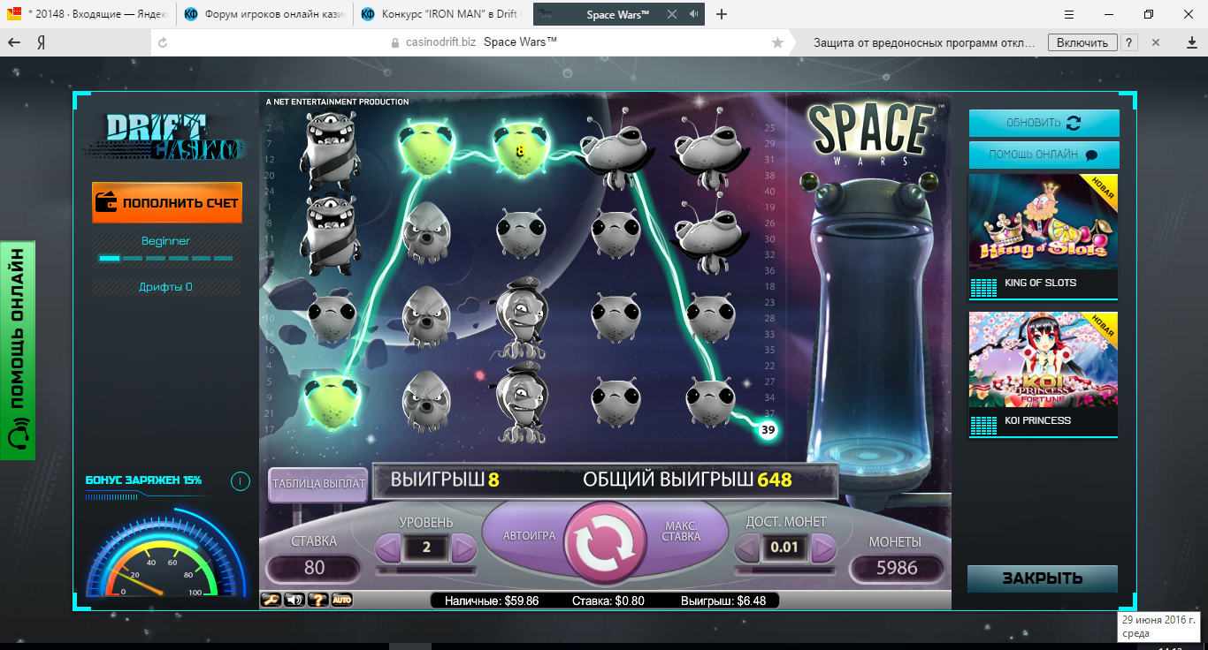The image size is (1208, 650).
Task: Open Помощь онлайн chat button on right
Action: pyautogui.click(x=1044, y=155)
